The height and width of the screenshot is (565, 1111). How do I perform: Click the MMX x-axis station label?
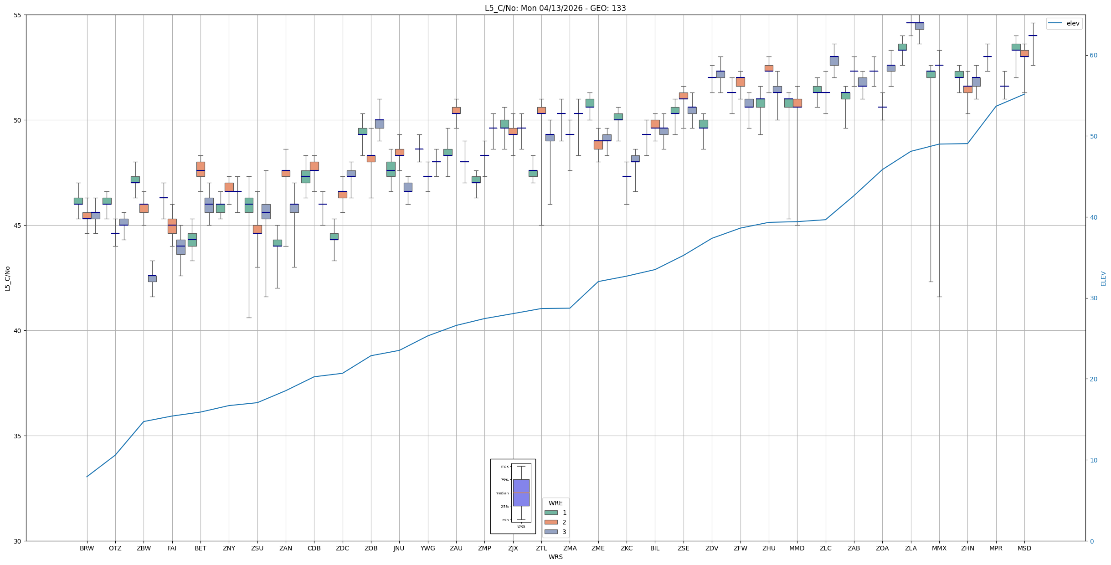(x=939, y=548)
